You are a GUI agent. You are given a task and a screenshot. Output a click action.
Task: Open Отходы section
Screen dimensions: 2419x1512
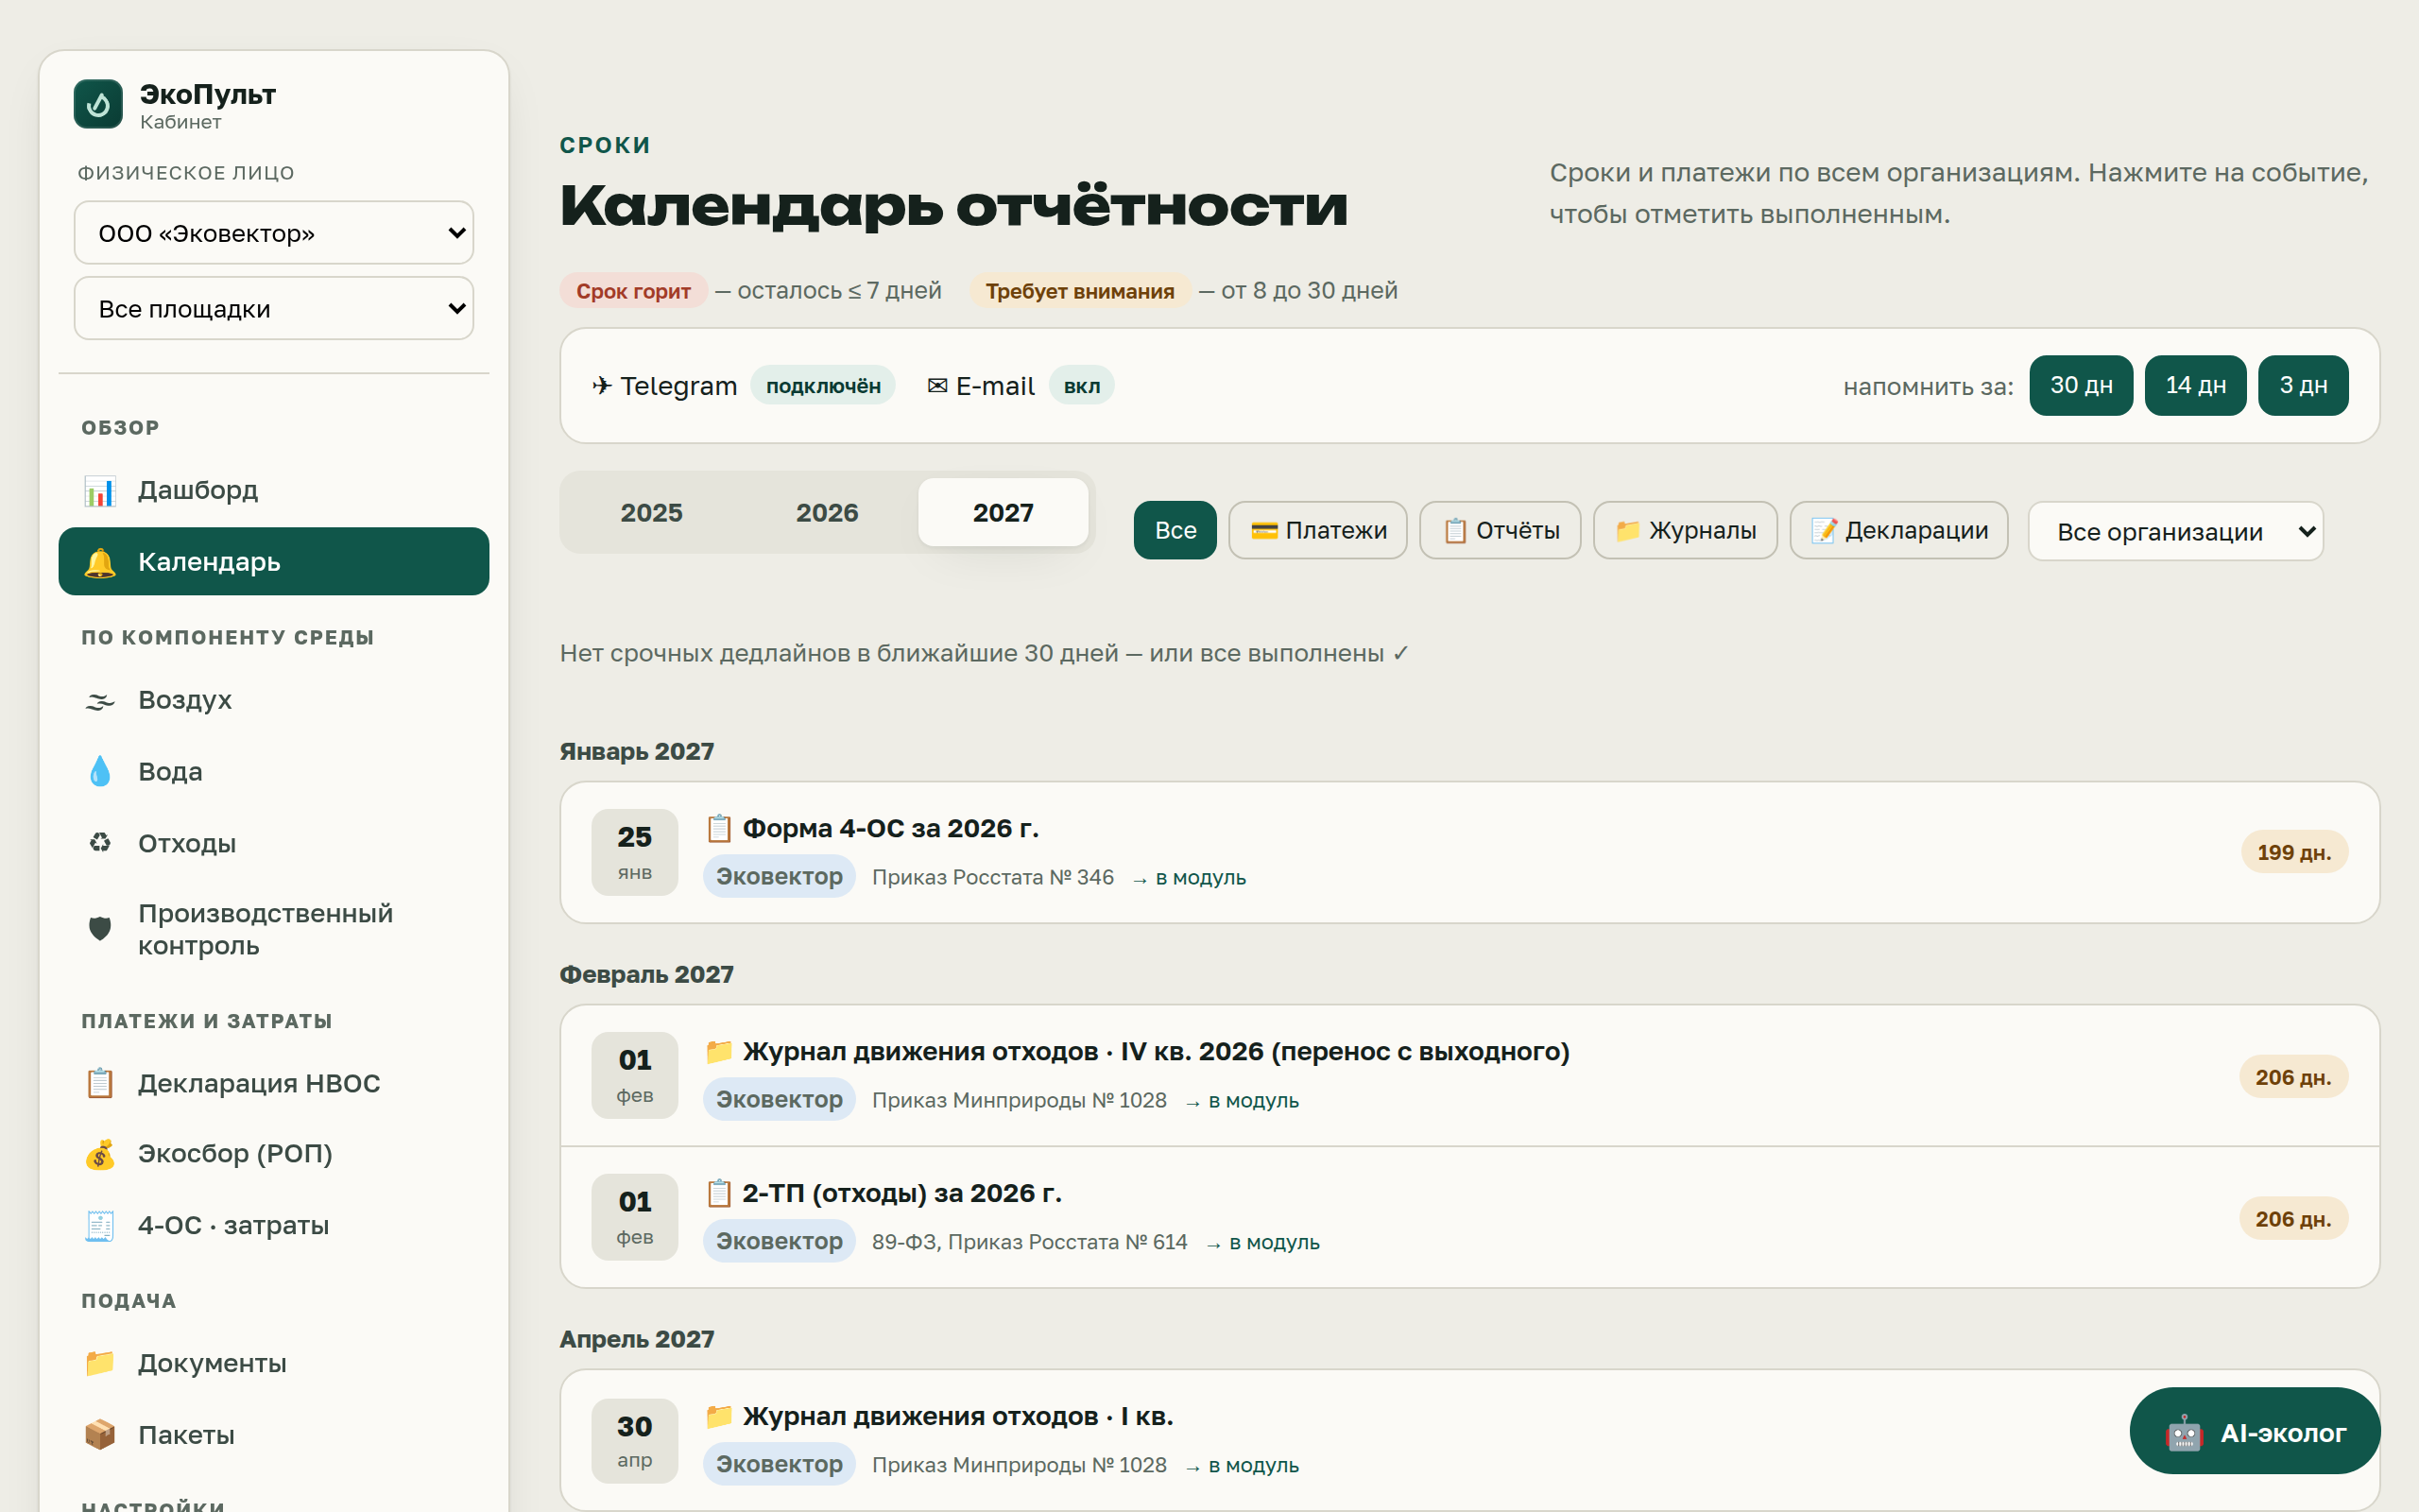pyautogui.click(x=274, y=843)
